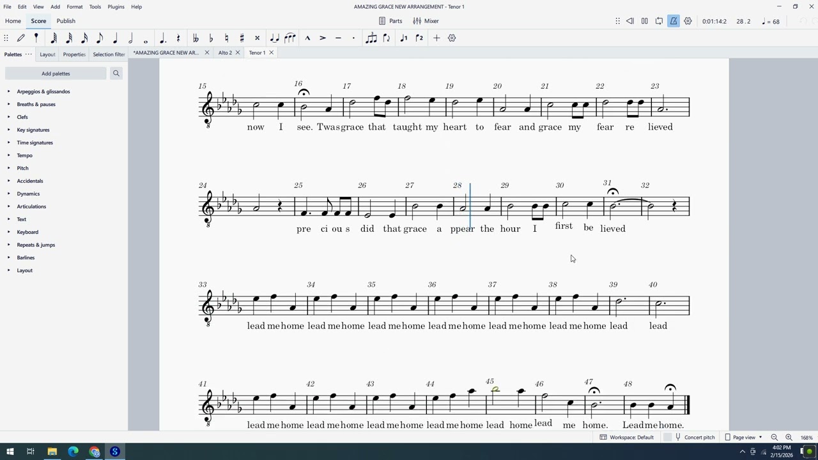
Task: Close the Tenor 1 tab
Action: (271, 52)
